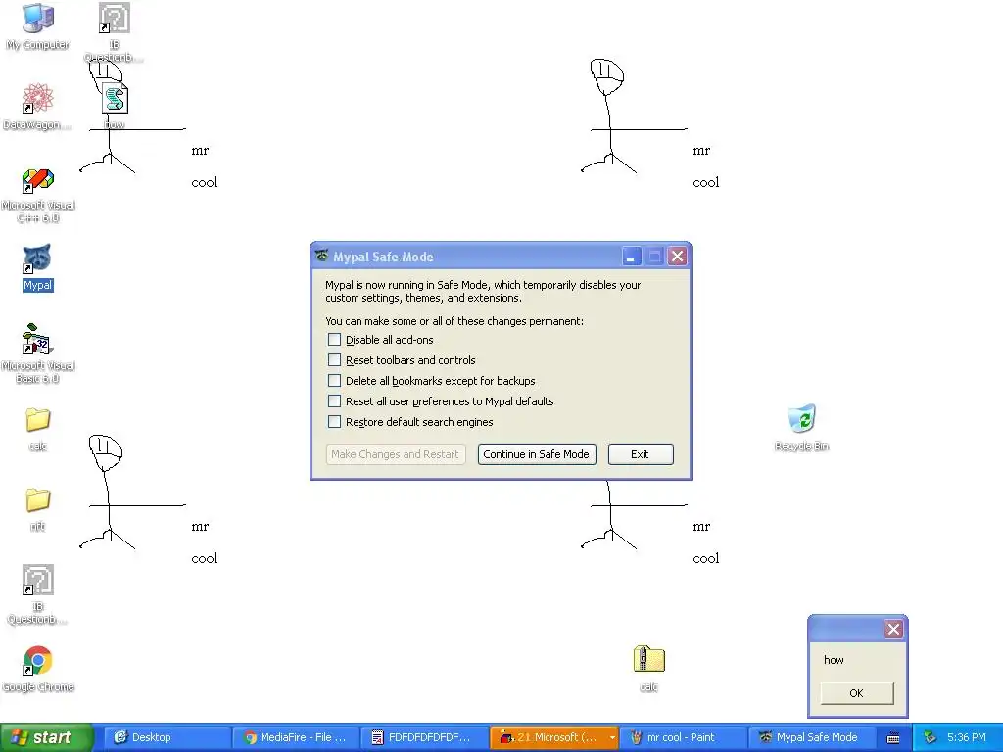Select the IB Questionb shortcut above Google Chrome

[38, 580]
